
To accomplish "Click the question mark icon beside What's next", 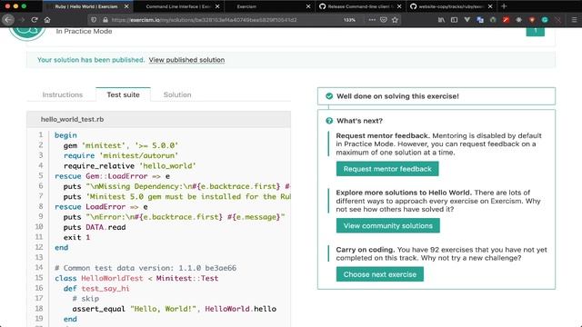I will 329,121.
